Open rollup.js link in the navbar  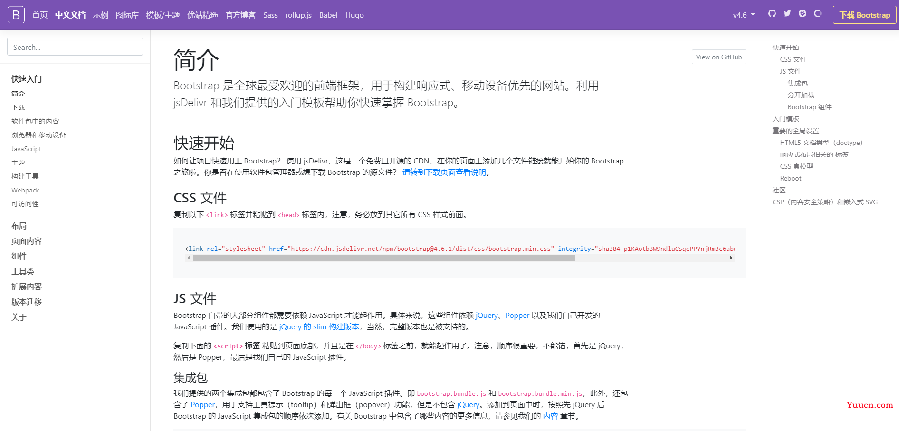point(298,15)
